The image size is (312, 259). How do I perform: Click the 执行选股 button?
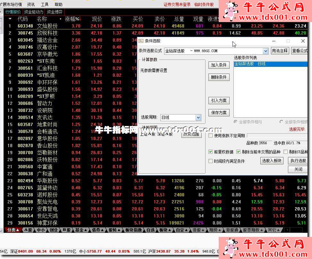[298, 161]
